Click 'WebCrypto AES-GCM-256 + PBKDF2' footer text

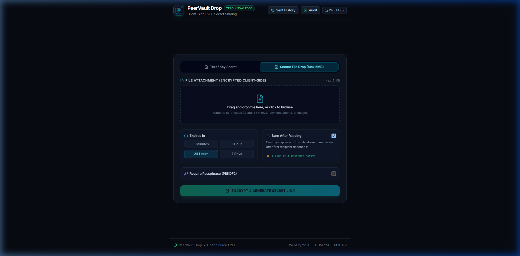pyautogui.click(x=318, y=245)
